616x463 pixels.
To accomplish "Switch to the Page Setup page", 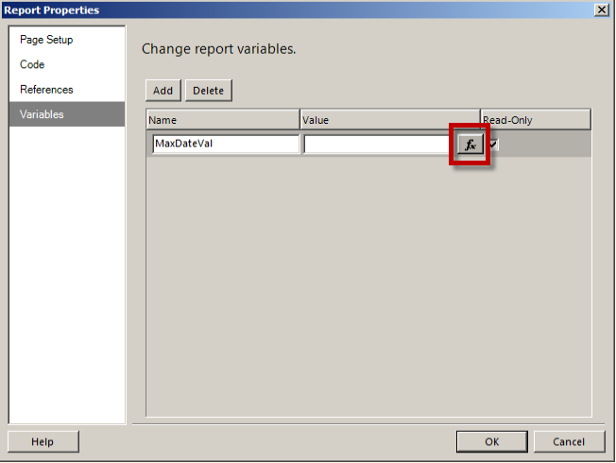I will click(46, 40).
